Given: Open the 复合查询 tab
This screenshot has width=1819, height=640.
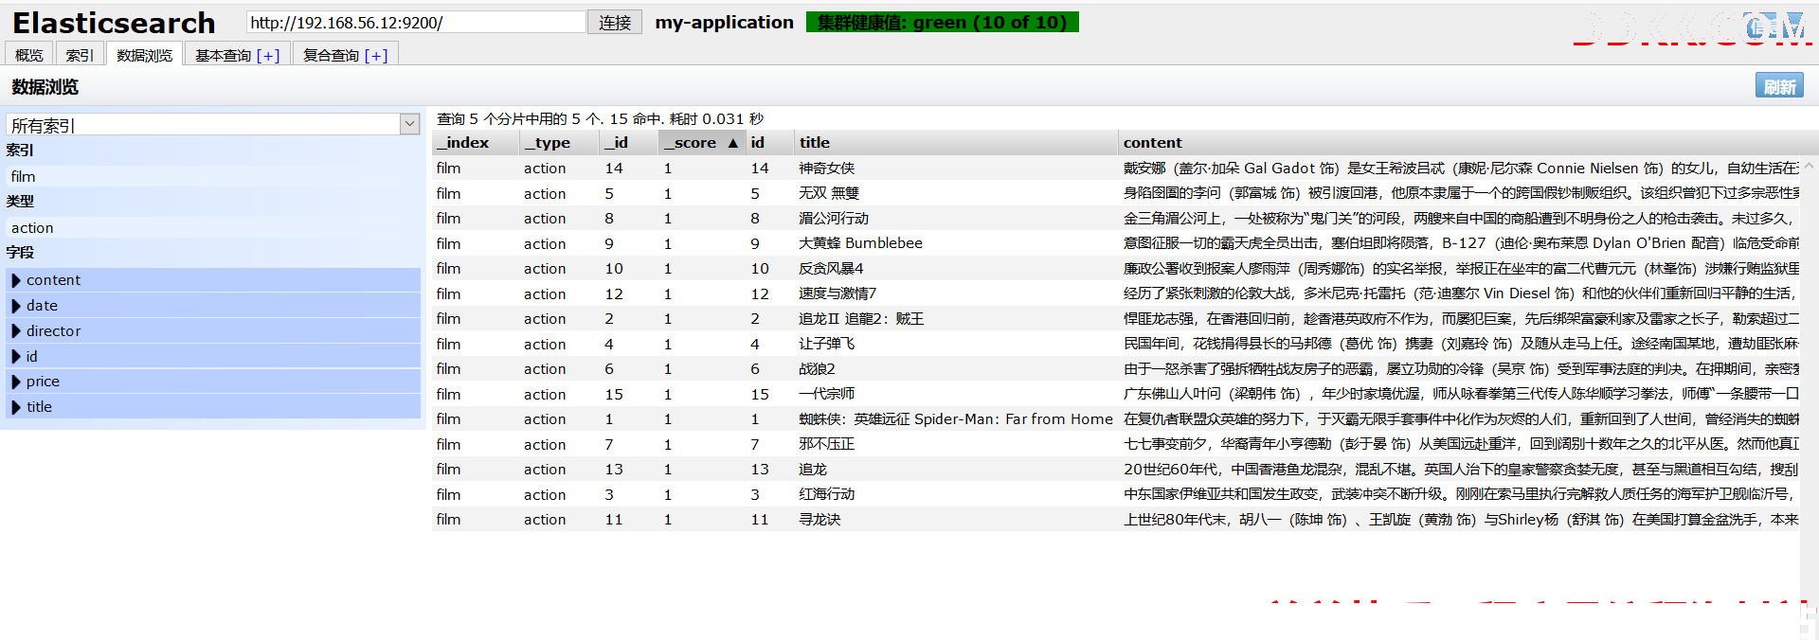Looking at the screenshot, I should (331, 55).
